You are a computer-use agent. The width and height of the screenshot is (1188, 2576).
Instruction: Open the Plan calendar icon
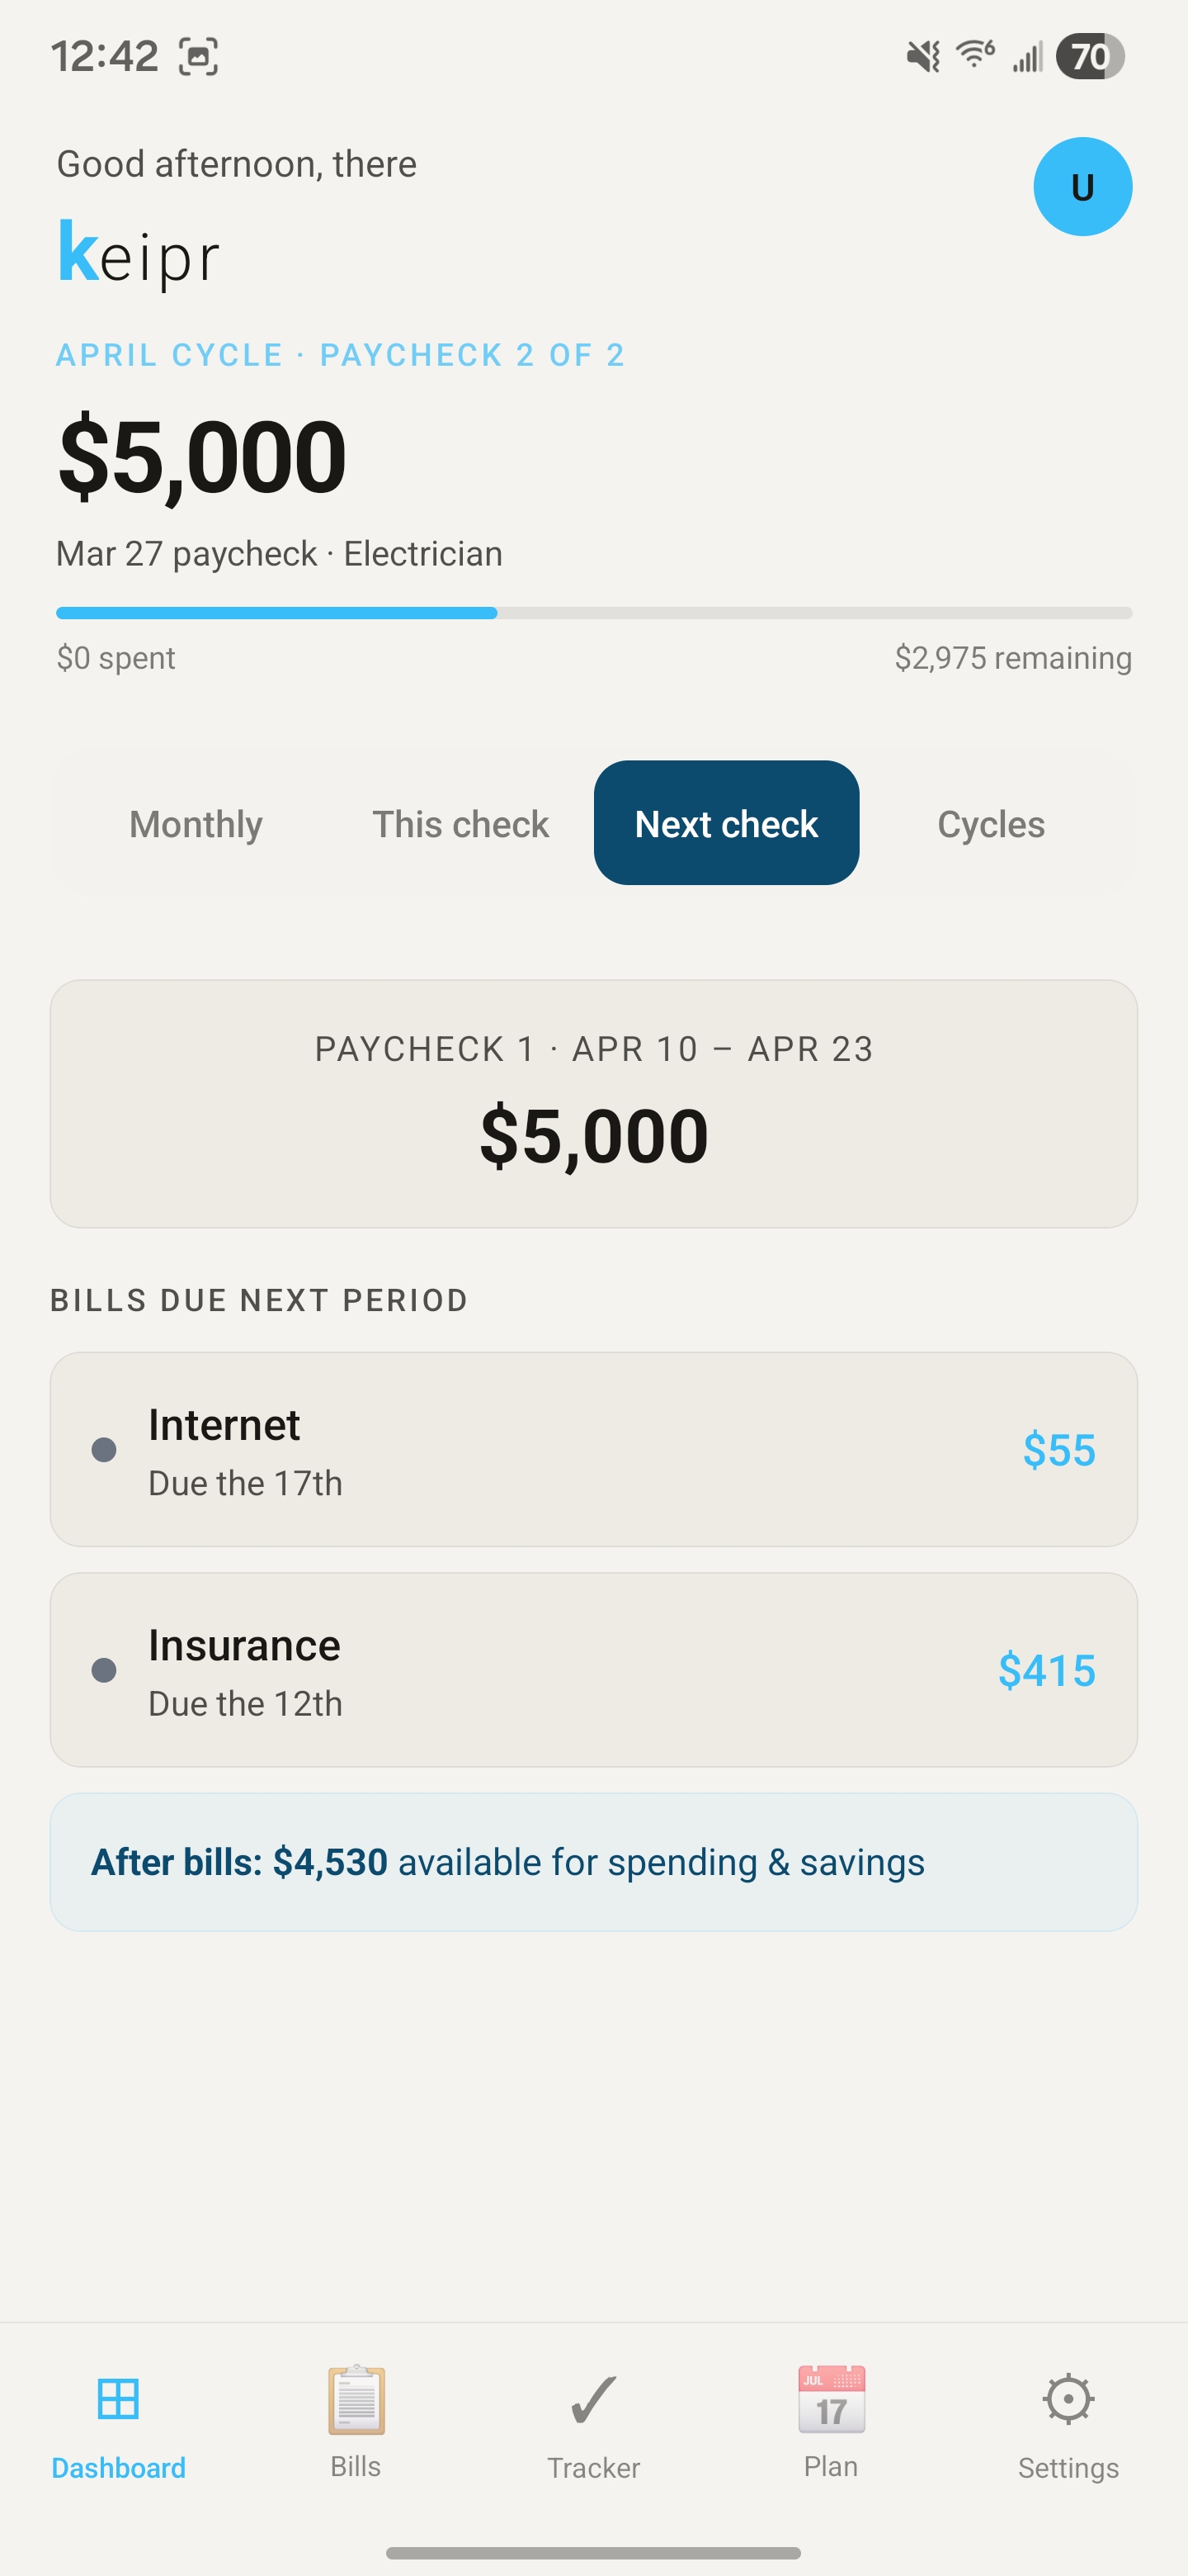[x=832, y=2400]
